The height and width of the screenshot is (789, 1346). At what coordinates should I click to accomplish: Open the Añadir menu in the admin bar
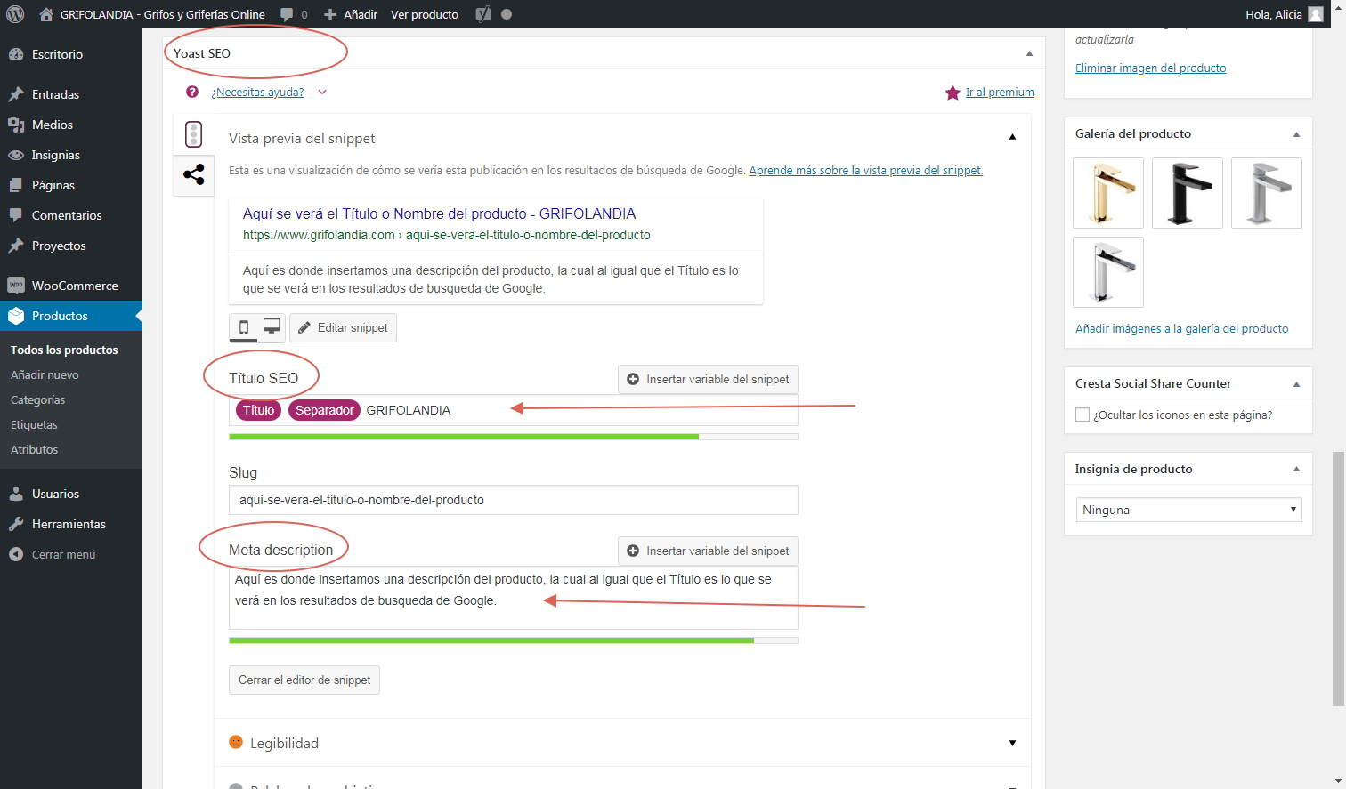pos(351,14)
